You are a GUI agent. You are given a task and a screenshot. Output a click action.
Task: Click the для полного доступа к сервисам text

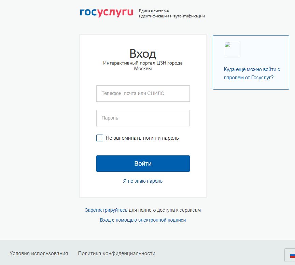(165, 210)
